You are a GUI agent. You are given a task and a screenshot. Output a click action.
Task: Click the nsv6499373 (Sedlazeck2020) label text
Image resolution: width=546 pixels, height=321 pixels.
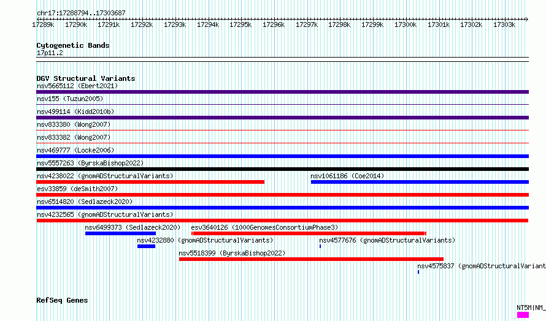(133, 227)
